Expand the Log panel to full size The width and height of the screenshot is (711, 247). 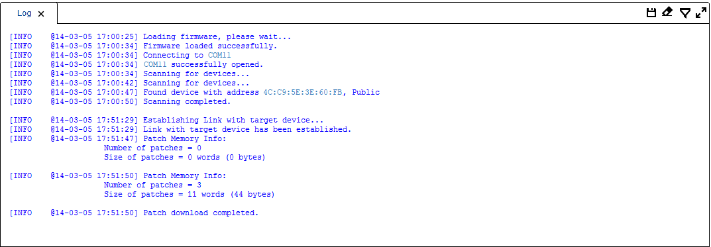click(701, 13)
